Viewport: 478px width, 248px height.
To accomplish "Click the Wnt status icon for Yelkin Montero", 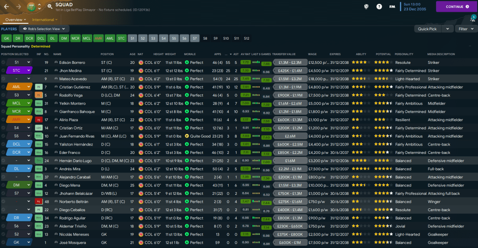I will point(39,103).
